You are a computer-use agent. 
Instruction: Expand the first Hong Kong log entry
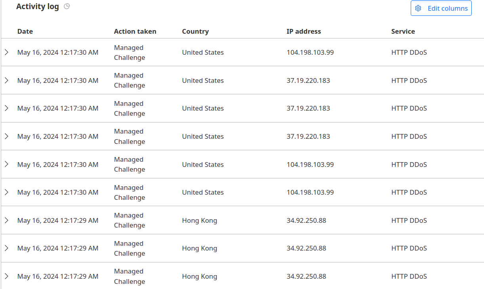(6, 220)
